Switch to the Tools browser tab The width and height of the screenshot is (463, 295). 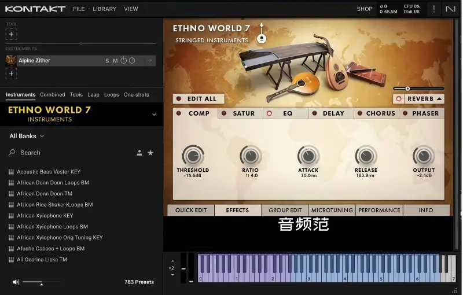(x=76, y=95)
